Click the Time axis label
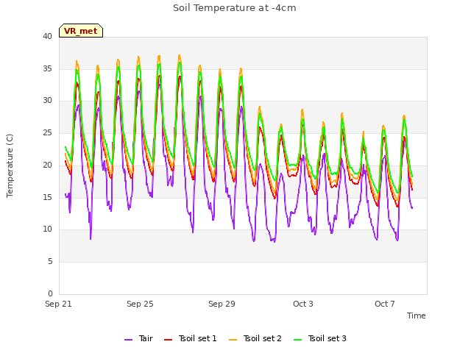Screen dimensions: 471x353 click(x=417, y=315)
